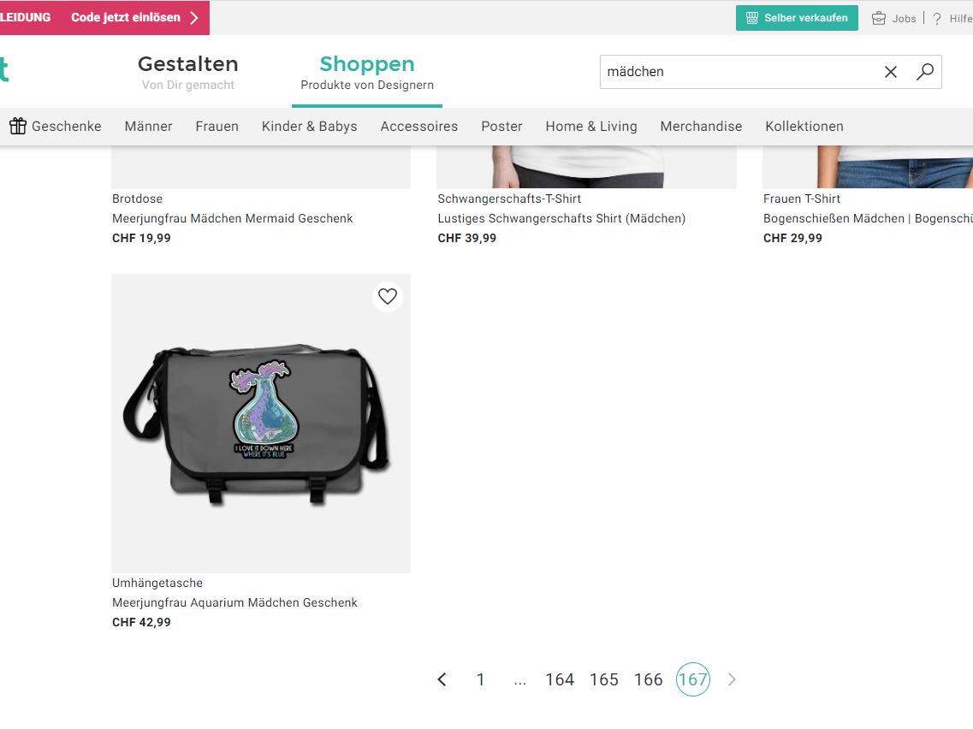Viewport: 973px width, 729px height.
Task: Click the next page right arrow
Action: (732, 679)
